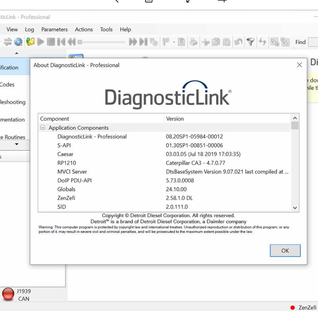Viewport: 318px width, 318px height.
Task: Click the Filter funnel toolbar icon
Action: click(x=250, y=42)
